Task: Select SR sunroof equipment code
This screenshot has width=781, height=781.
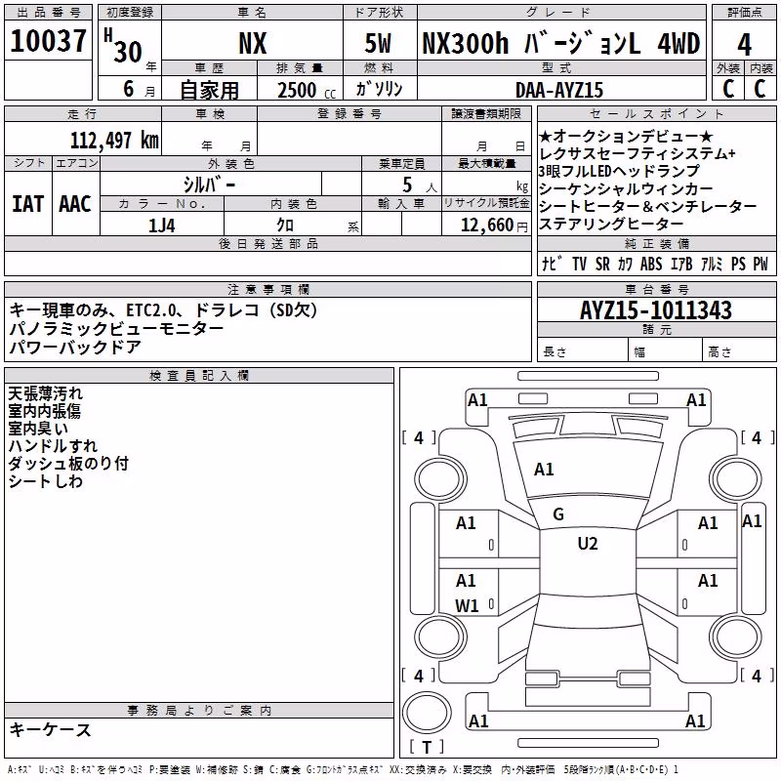Action: click(602, 264)
